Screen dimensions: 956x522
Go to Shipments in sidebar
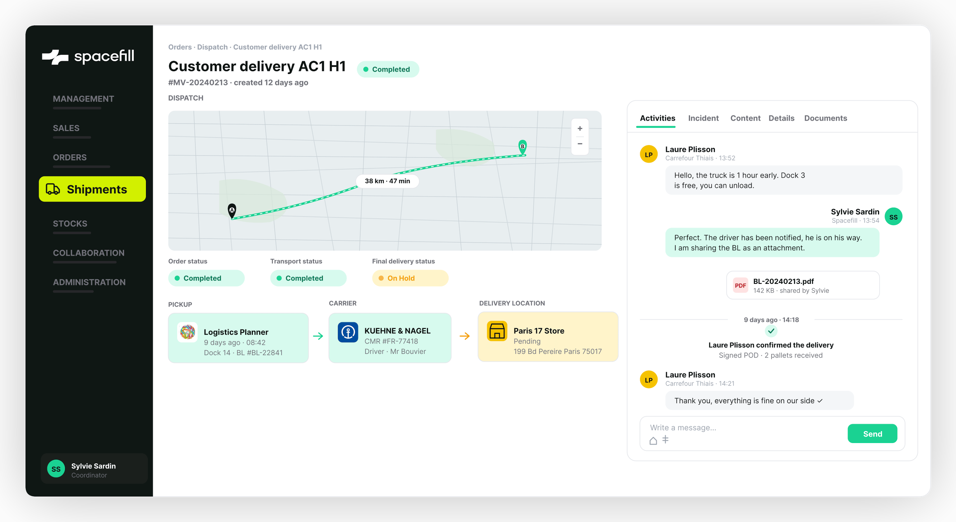click(92, 189)
